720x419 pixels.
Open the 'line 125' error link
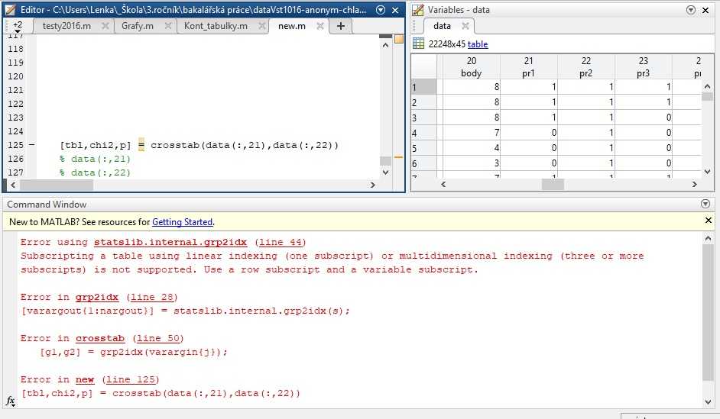[x=131, y=379]
